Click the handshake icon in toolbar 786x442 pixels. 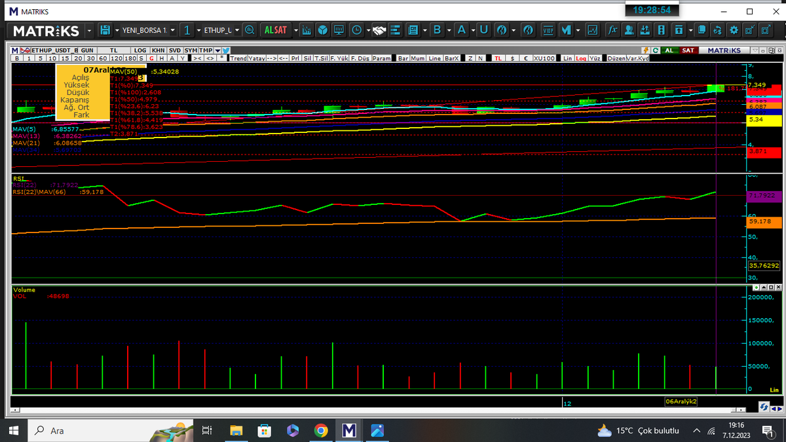[x=380, y=30]
